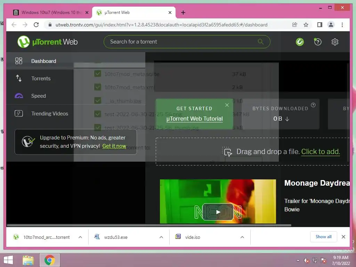Click the horizontal page scrollbar

pos(149,225)
